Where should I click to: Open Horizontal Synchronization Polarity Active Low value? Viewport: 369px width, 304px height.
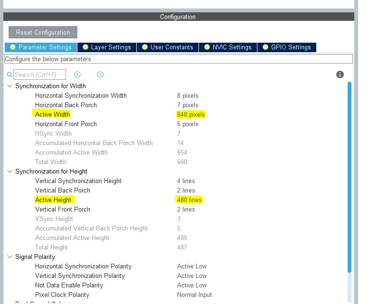pyautogui.click(x=192, y=266)
